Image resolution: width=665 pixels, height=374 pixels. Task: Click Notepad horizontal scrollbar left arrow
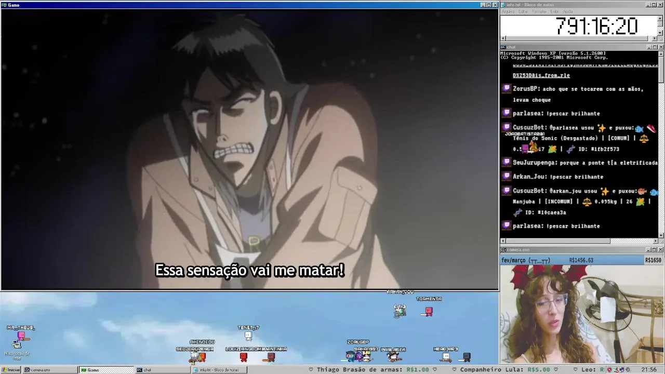click(x=503, y=38)
